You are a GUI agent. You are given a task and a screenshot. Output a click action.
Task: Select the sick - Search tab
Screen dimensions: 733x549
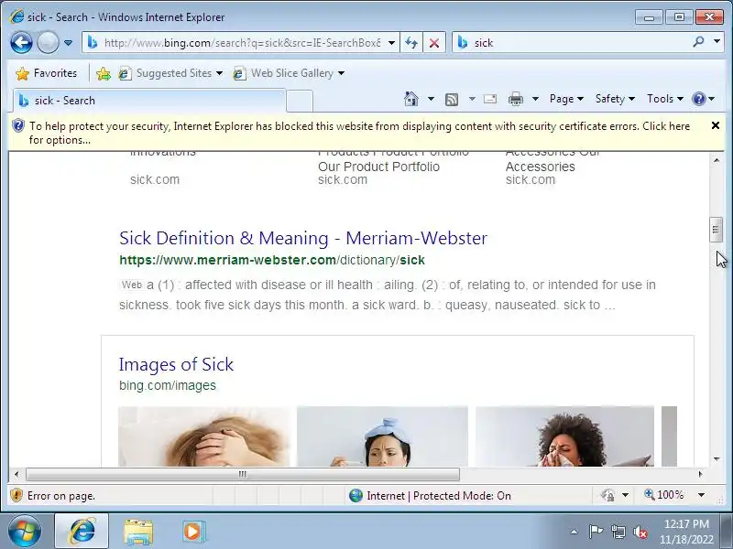149,101
